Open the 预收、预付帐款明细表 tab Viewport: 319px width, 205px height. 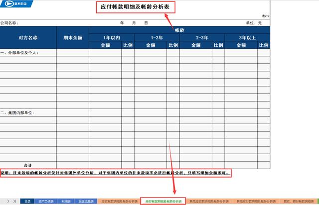(299, 202)
